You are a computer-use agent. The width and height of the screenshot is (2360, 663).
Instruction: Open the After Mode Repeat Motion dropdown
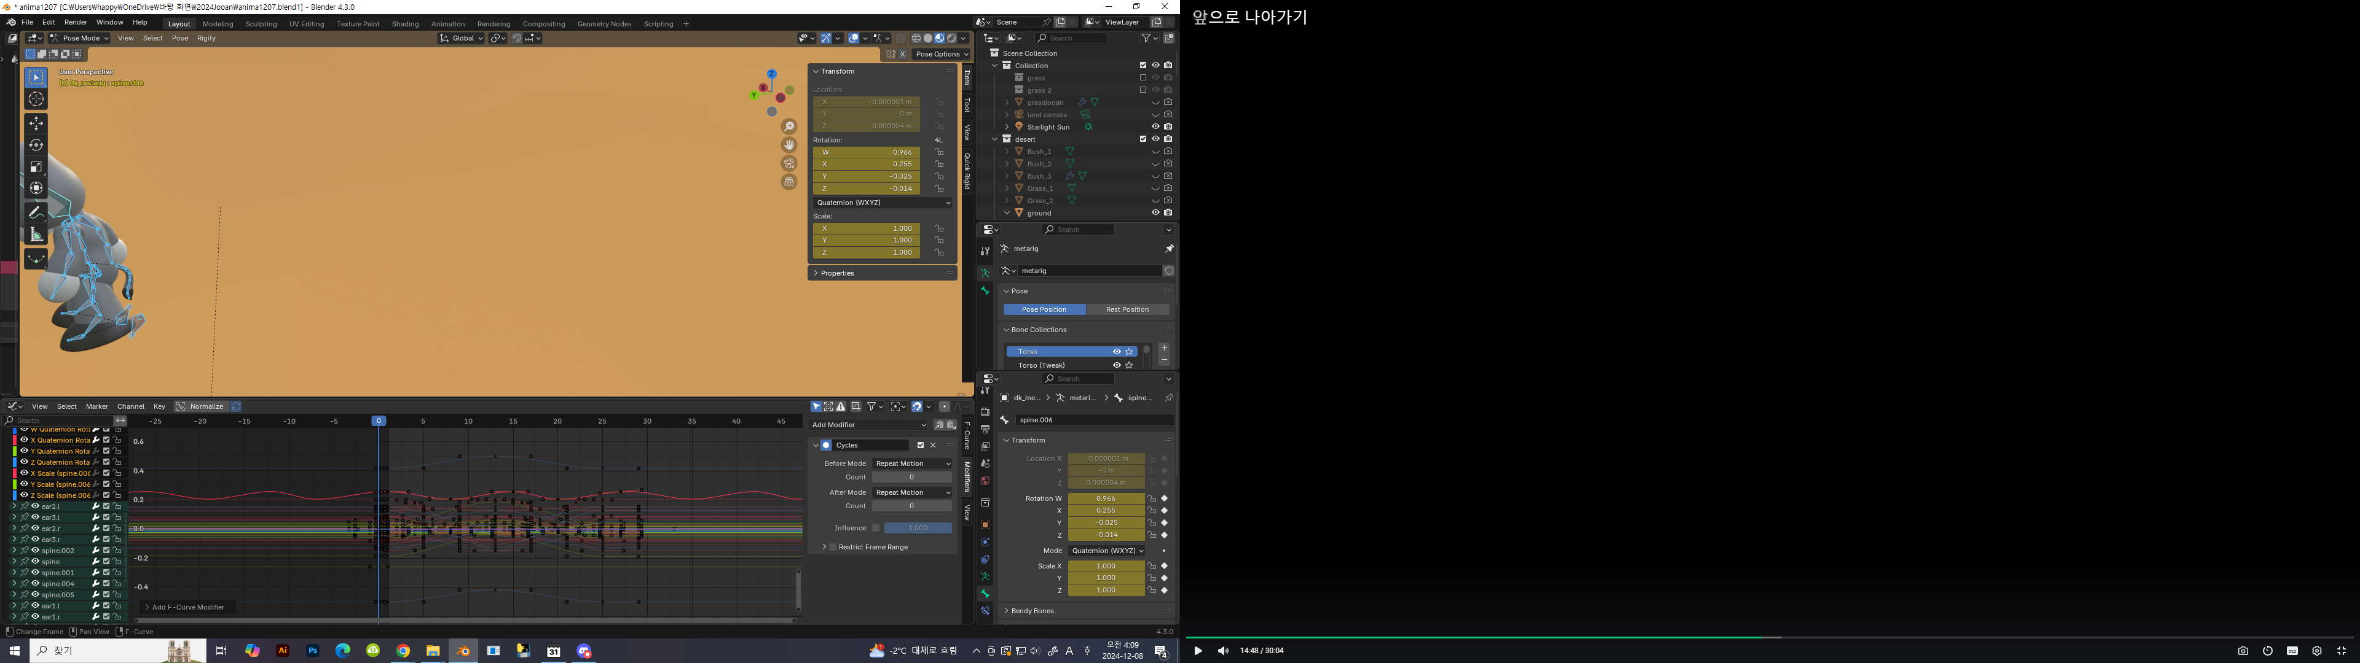[913, 493]
